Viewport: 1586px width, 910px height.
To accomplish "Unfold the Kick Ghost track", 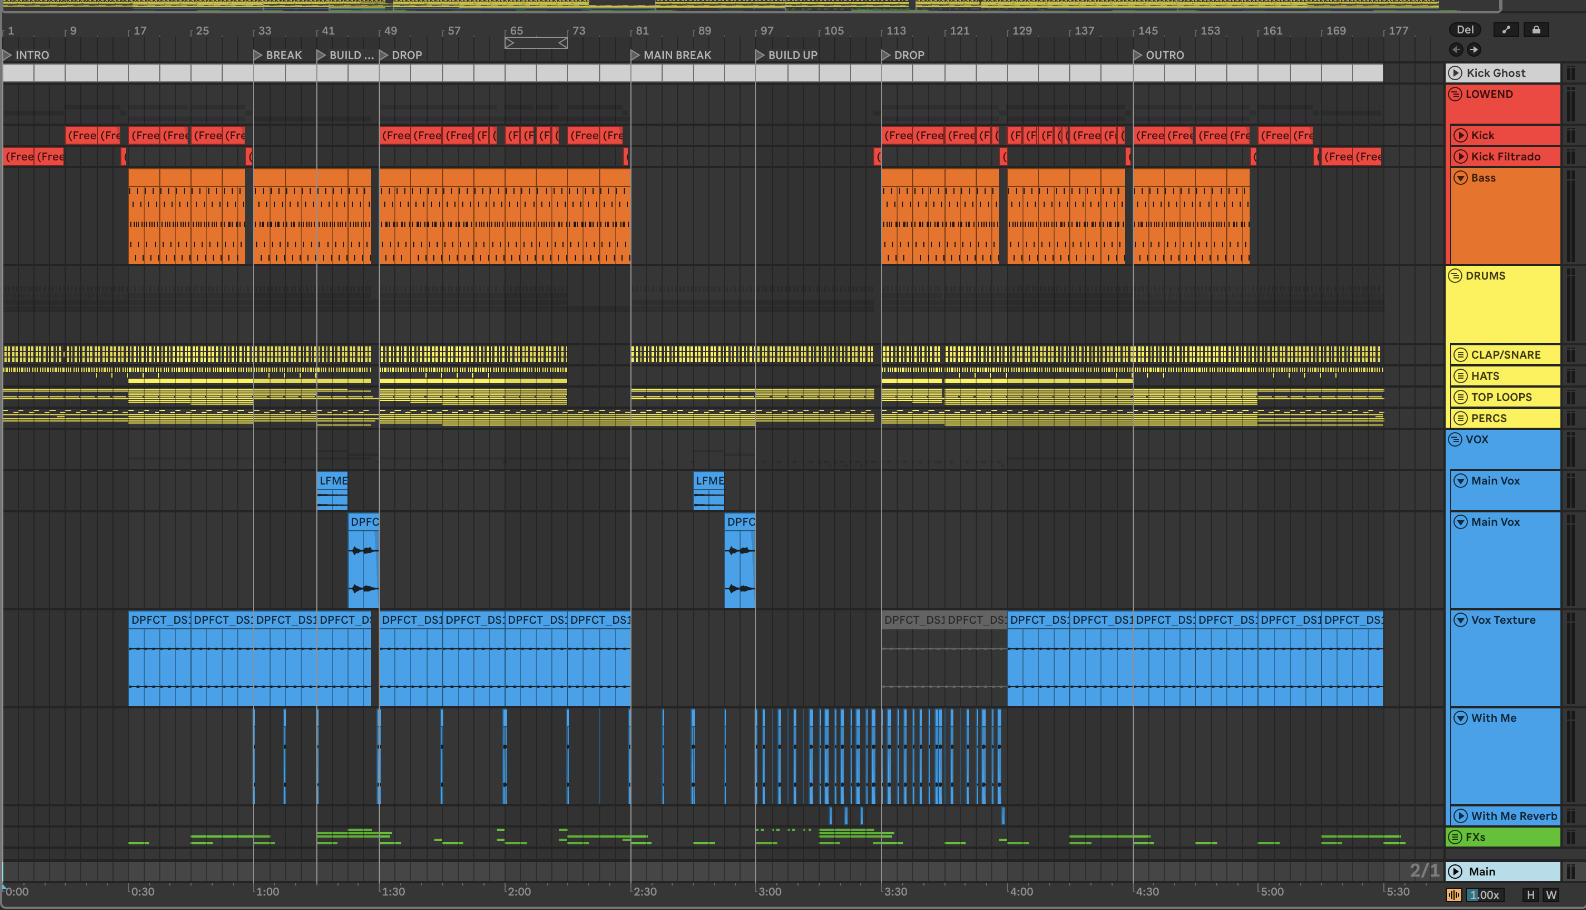I will point(1455,73).
